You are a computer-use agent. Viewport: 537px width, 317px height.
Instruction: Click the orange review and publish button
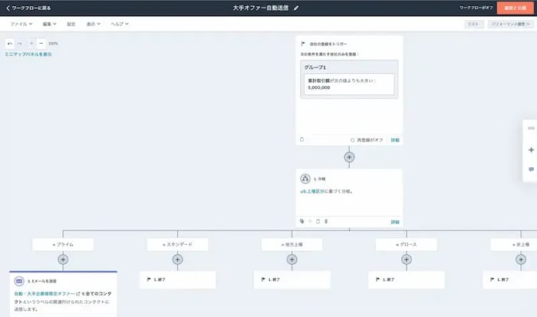click(x=515, y=8)
